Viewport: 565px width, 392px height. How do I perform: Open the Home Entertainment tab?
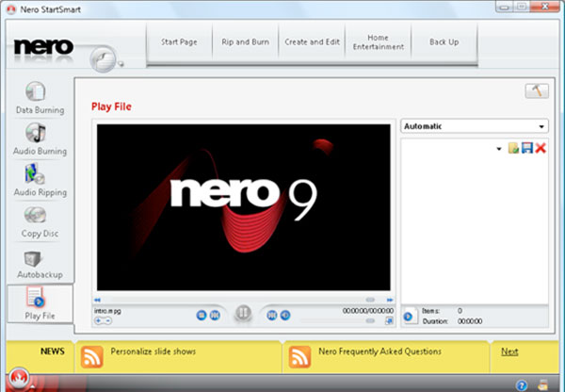pos(379,41)
